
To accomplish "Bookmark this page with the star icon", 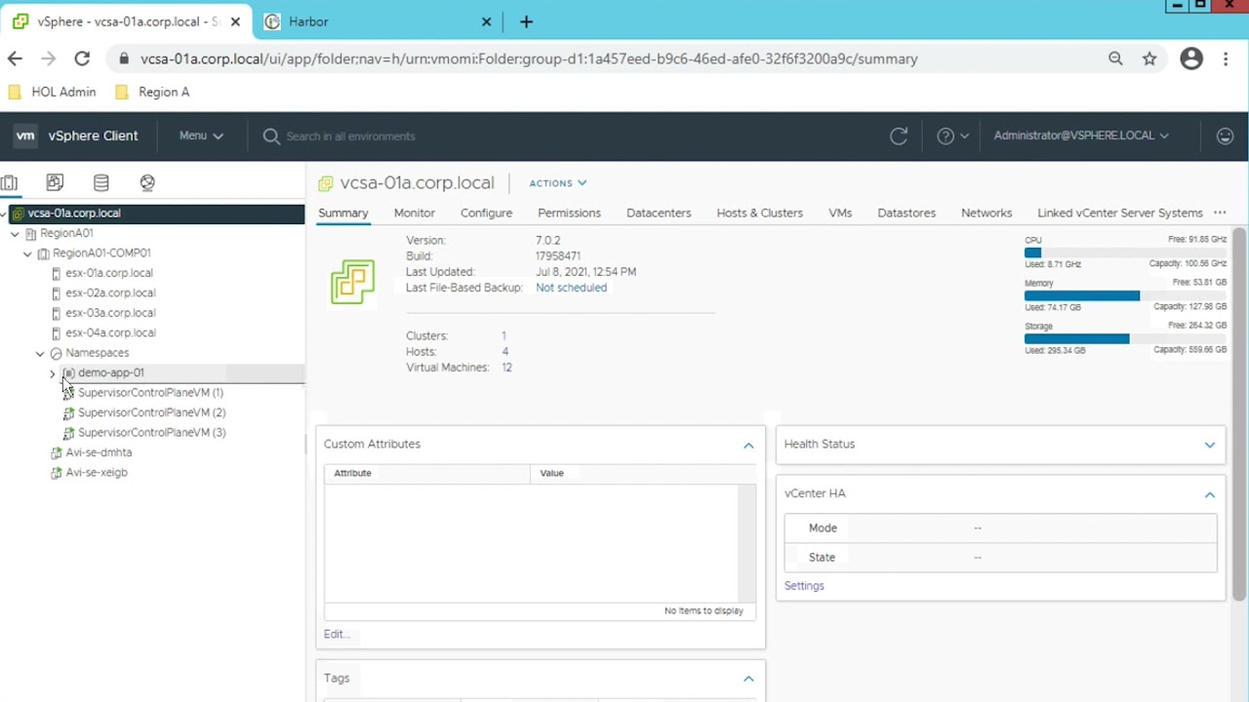I will (1149, 58).
